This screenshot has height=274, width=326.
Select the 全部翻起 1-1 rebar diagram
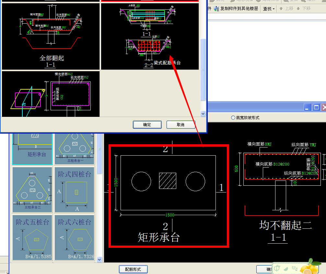51,36
